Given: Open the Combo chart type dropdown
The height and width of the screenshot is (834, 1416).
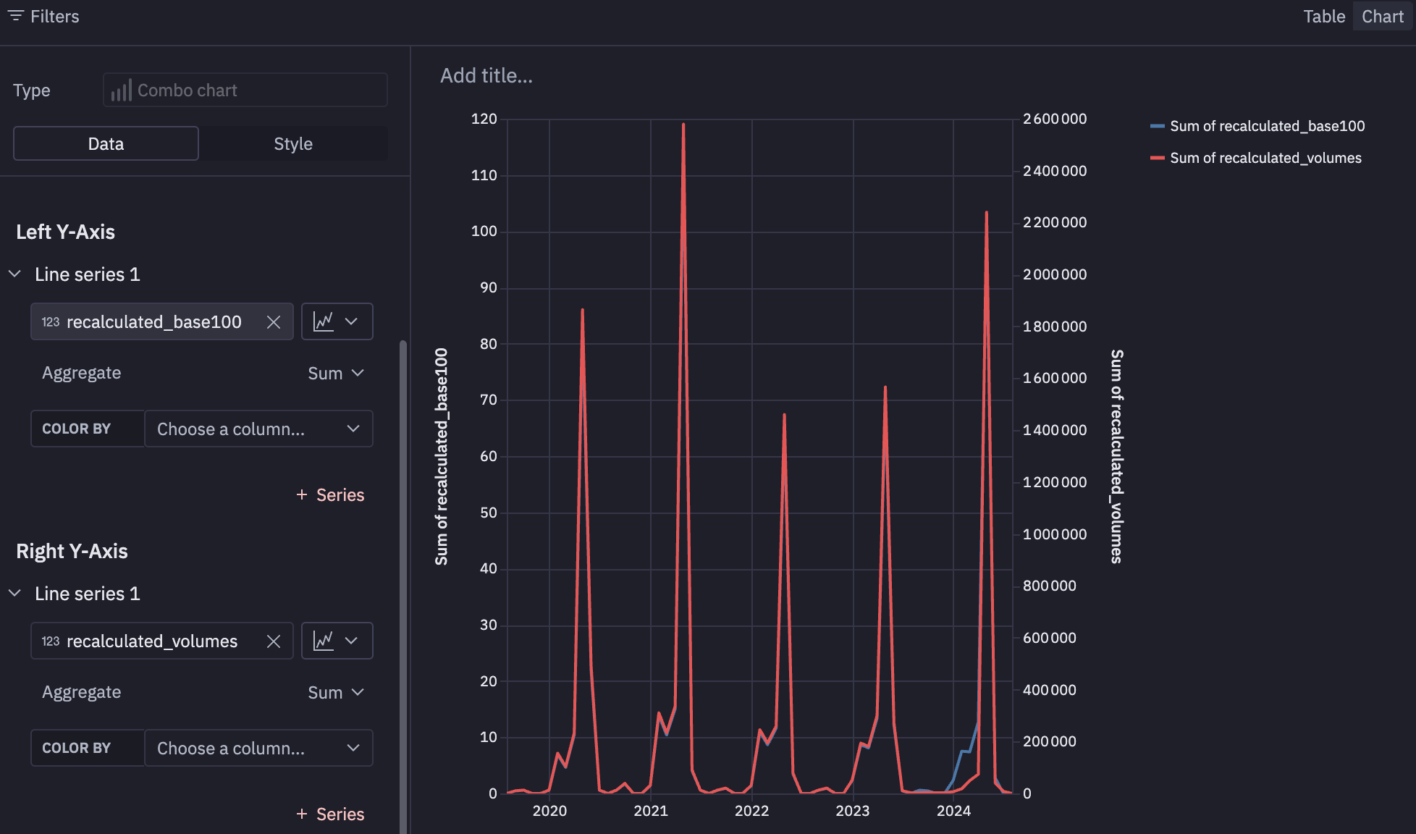Looking at the screenshot, I should click(245, 90).
